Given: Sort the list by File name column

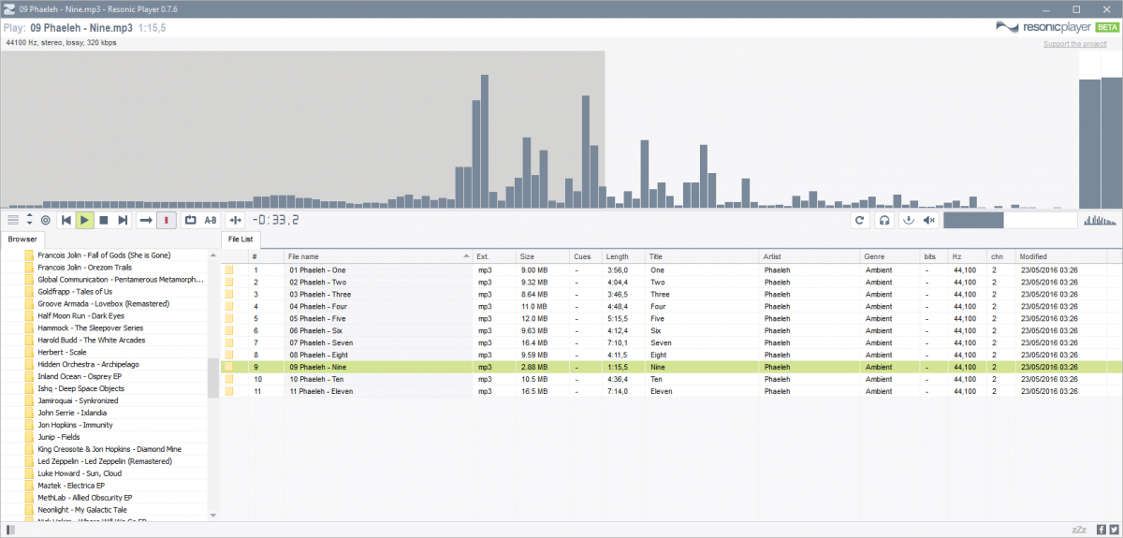Looking at the screenshot, I should click(x=374, y=255).
